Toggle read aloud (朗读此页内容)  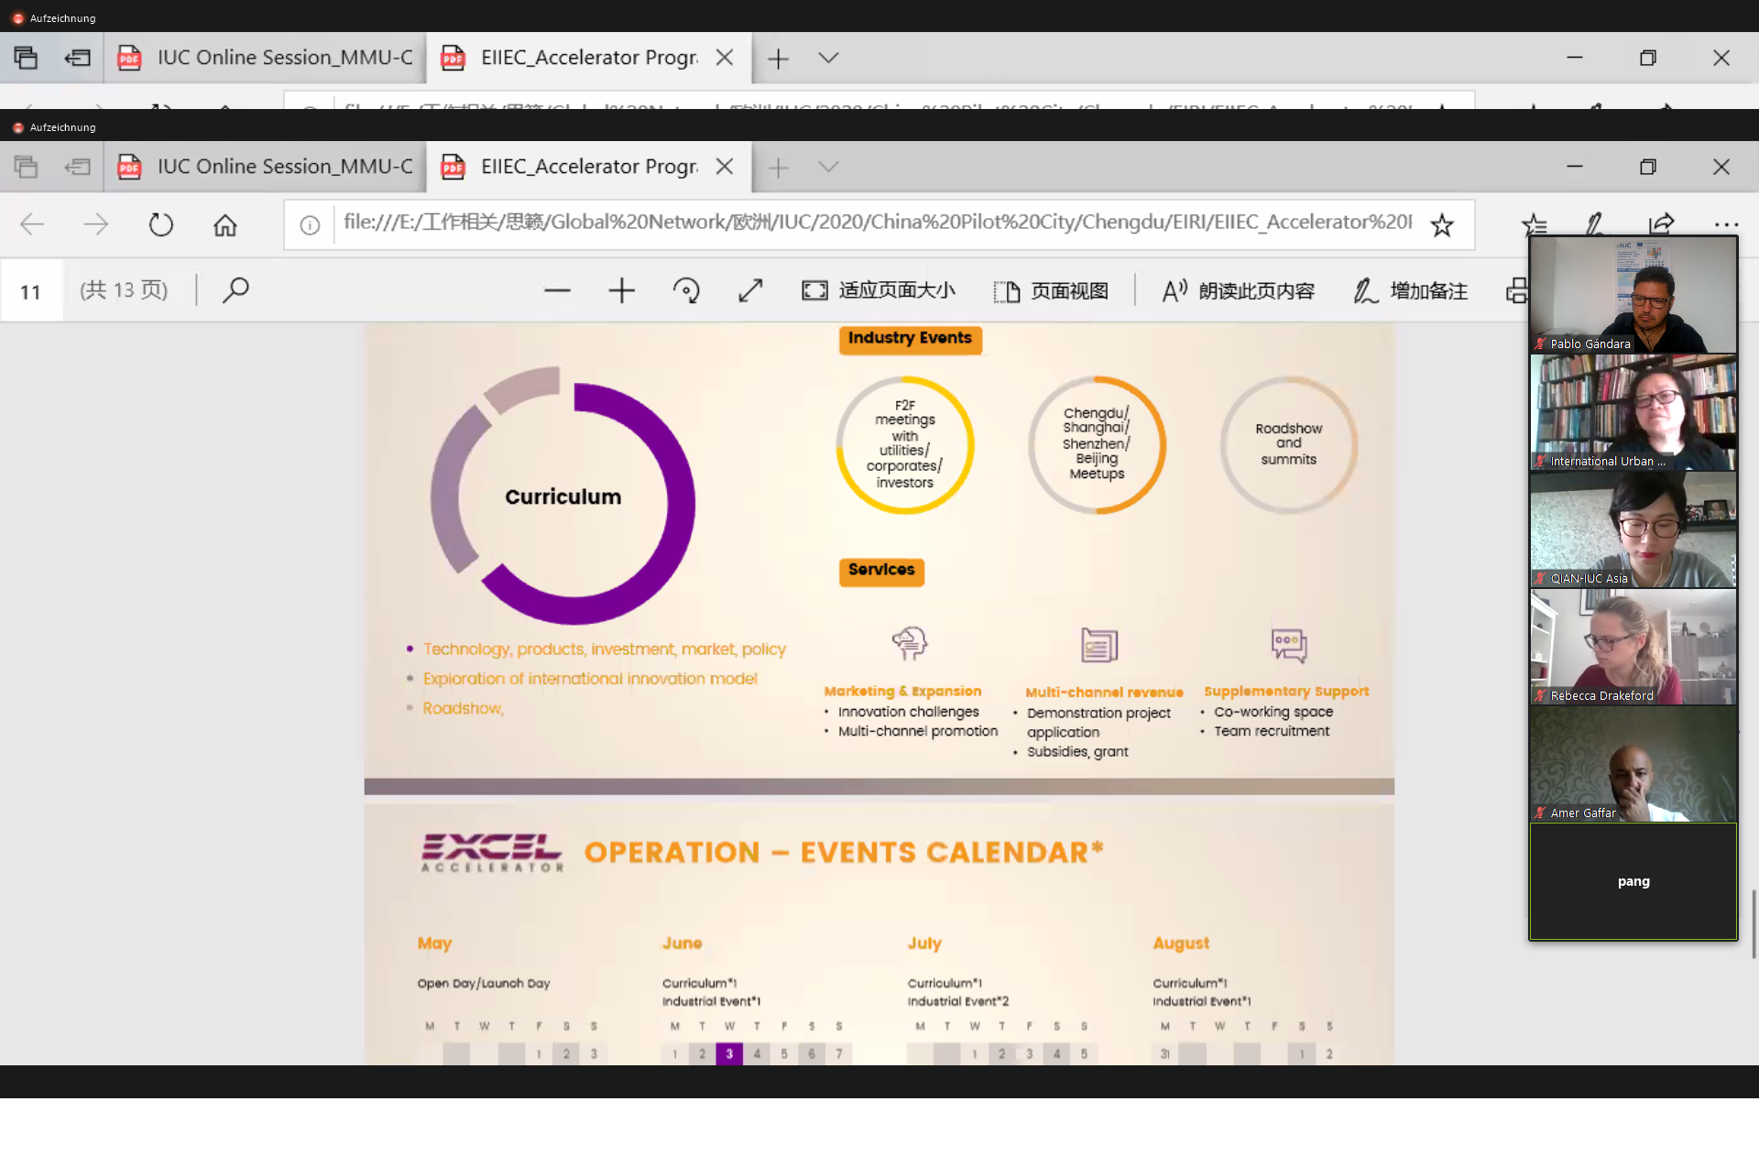pos(1238,291)
